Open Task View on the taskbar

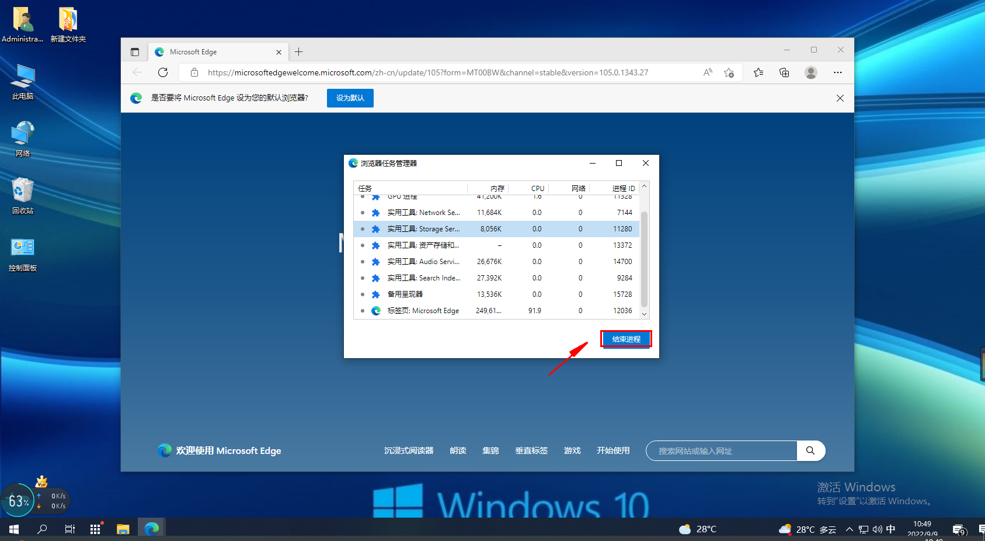69,529
